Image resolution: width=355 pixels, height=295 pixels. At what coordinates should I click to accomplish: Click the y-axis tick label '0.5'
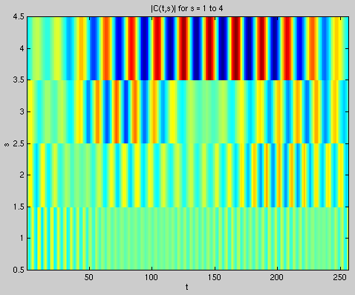(x=19, y=270)
